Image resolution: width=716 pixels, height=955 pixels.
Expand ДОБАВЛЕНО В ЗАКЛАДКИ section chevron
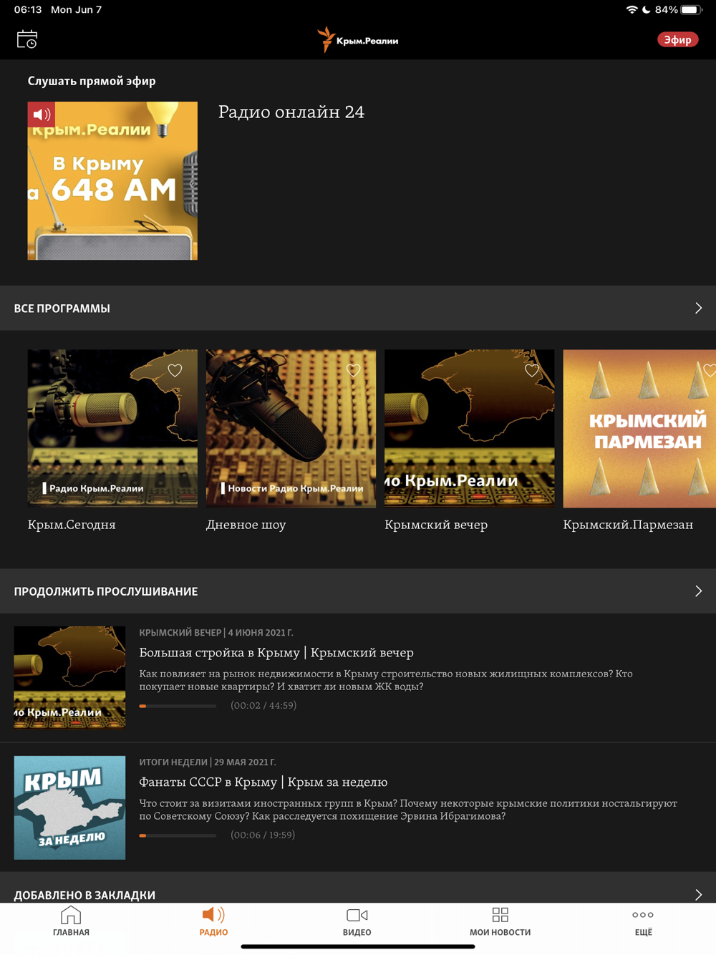(x=698, y=895)
